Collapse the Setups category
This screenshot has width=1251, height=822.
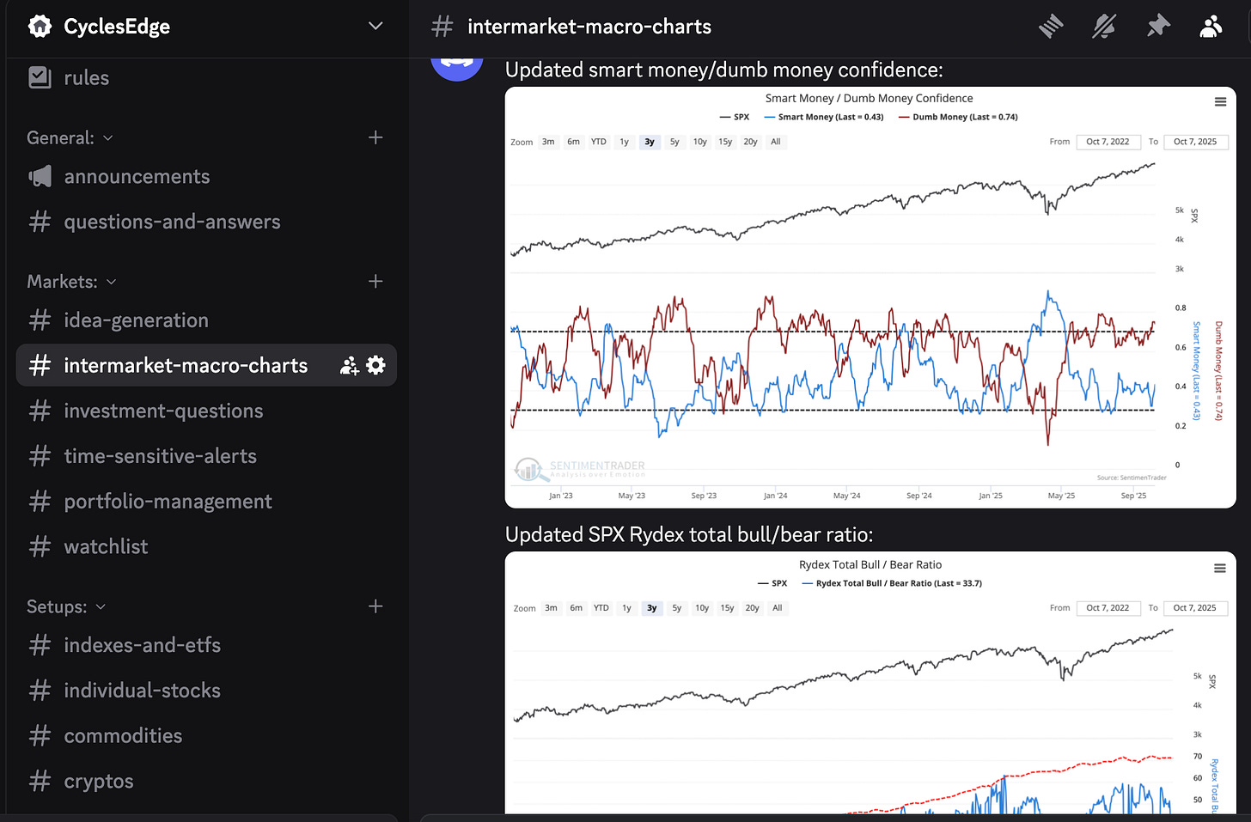point(66,606)
